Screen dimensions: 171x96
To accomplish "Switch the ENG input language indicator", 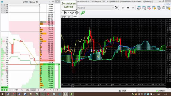I will pos(158,94).
